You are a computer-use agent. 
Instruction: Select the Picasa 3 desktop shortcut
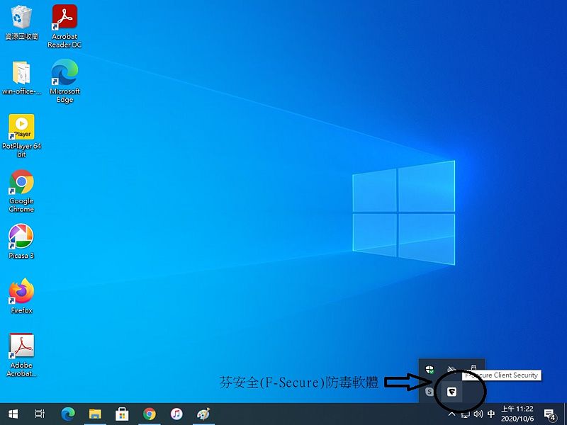tap(21, 242)
